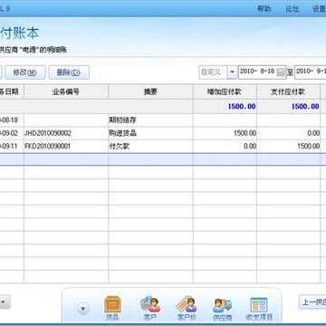The height and width of the screenshot is (326, 326).
Task: Click the 删除(D) button
Action: [69, 72]
